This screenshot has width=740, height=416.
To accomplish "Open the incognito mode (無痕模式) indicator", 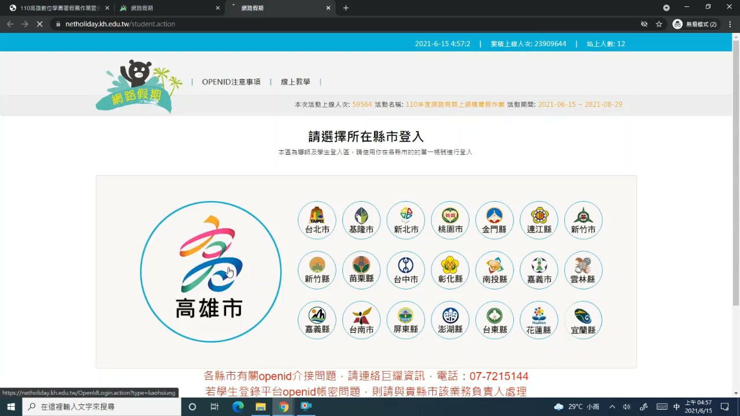I will point(695,24).
